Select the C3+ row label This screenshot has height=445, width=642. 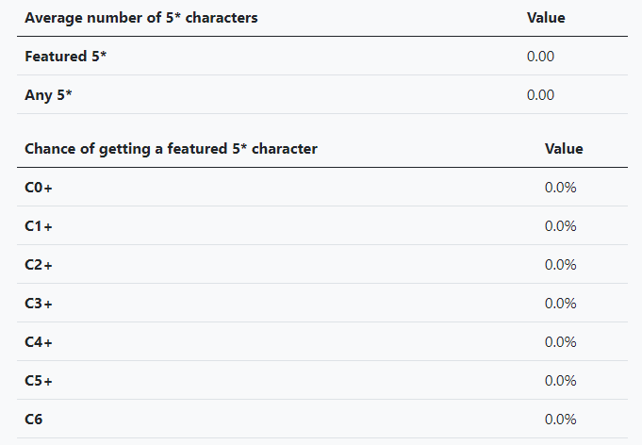[39, 304]
